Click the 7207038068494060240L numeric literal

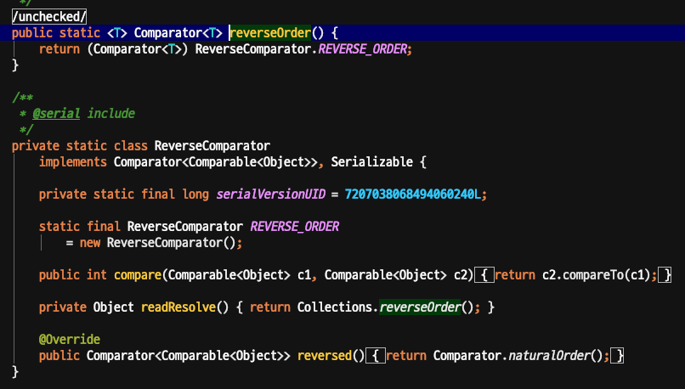coord(412,194)
